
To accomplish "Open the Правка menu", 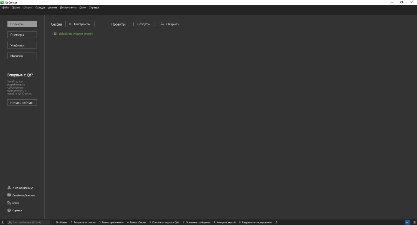I will (16, 7).
